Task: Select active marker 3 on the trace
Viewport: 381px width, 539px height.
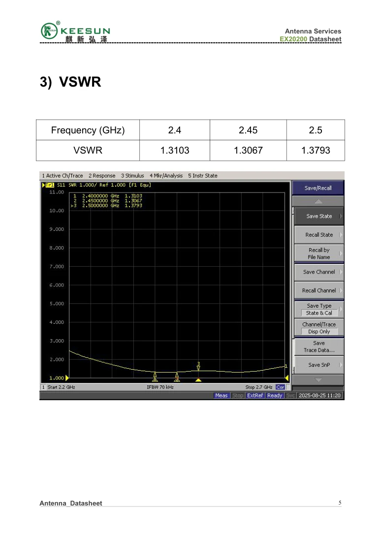Action: click(x=198, y=366)
